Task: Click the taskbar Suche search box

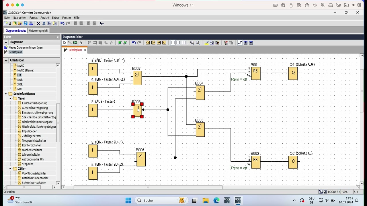Action: tap(162, 200)
